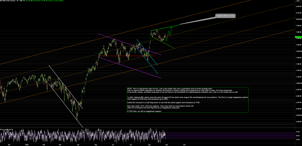
Task: Click the 7,600.00 price axis label
Action: point(298,45)
